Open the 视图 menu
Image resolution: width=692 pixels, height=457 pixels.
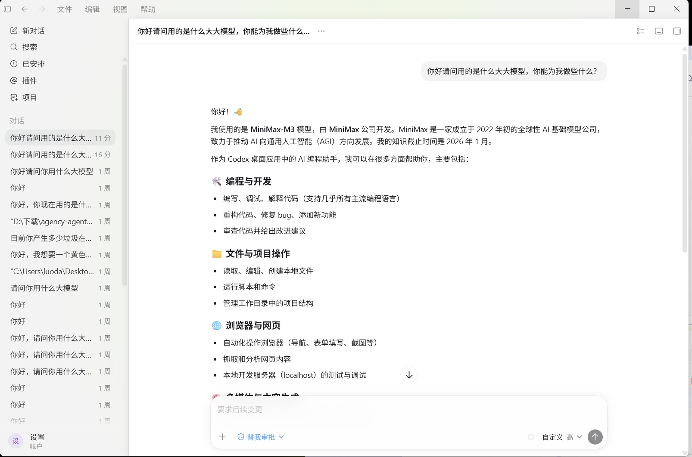[120, 9]
